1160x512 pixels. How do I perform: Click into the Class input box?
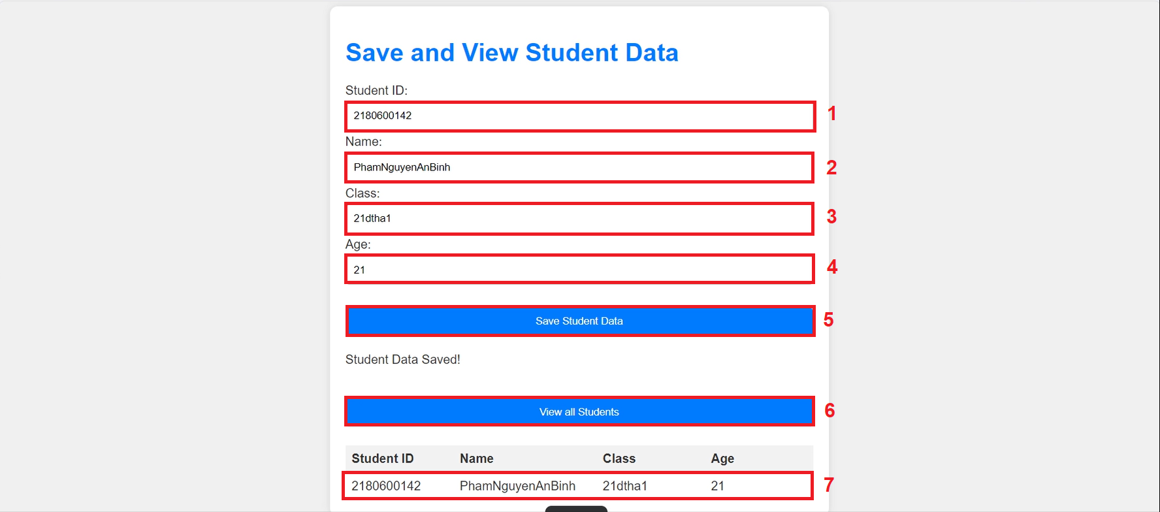pyautogui.click(x=579, y=219)
